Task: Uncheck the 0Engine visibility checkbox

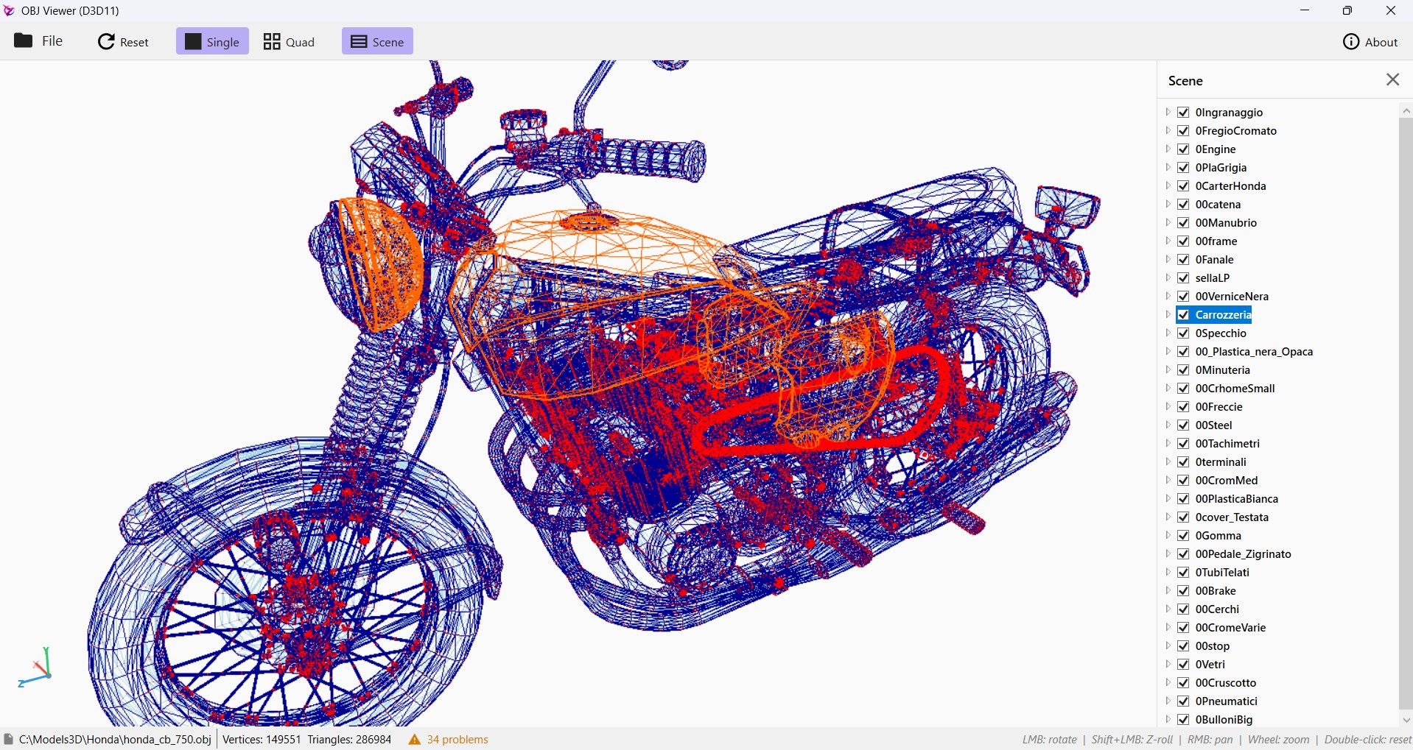Action: click(1184, 149)
